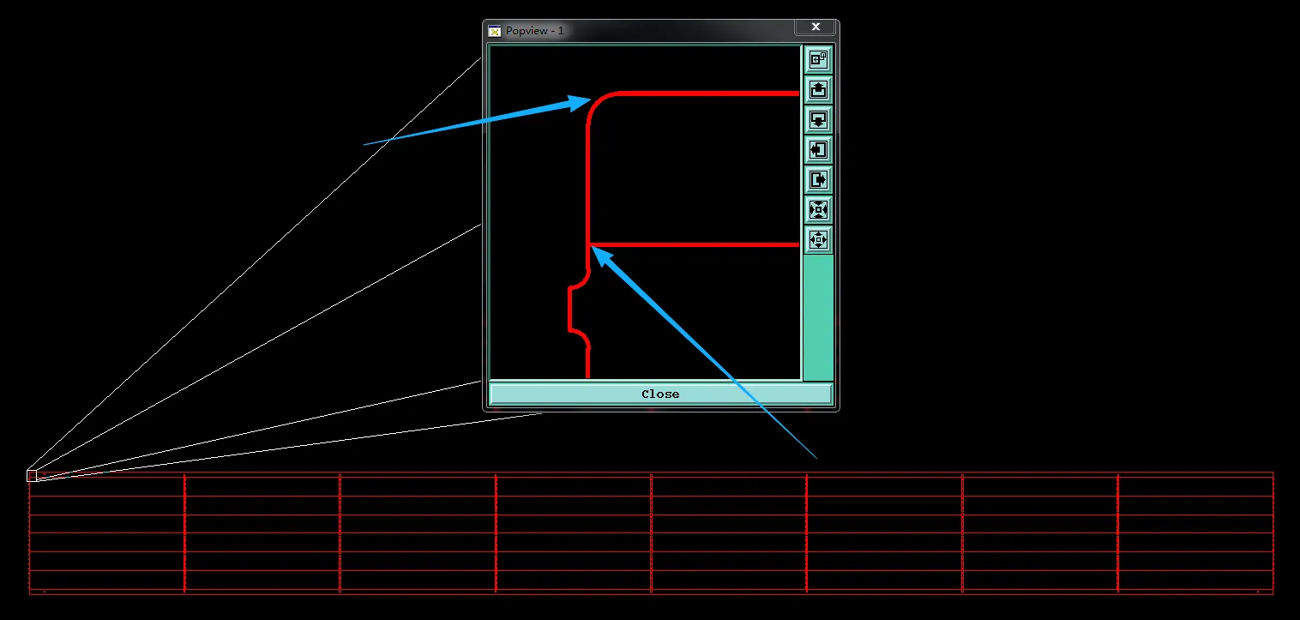
Task: Click the small white popview source box on panel
Action: pyautogui.click(x=33, y=476)
